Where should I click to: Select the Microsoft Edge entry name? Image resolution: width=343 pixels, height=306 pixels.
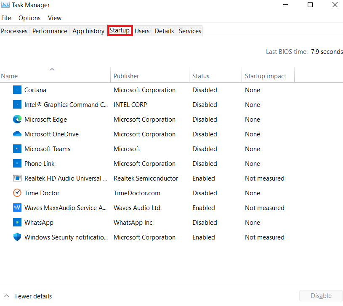point(46,120)
